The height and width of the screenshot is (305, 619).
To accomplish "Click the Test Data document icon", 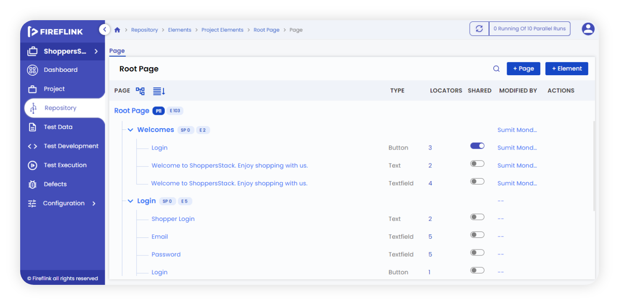I will point(32,127).
